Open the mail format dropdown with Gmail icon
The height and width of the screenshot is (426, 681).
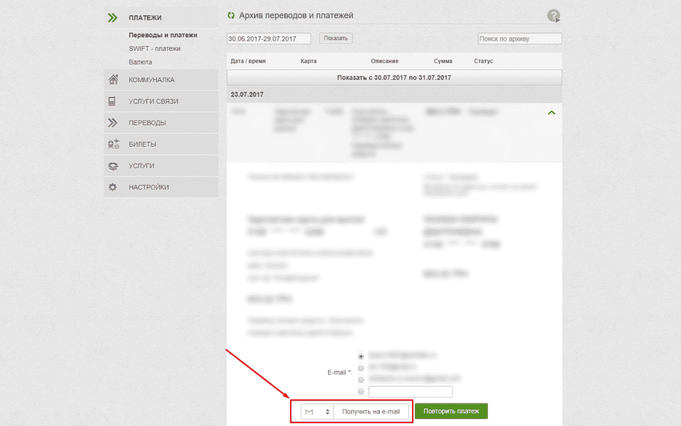click(317, 412)
